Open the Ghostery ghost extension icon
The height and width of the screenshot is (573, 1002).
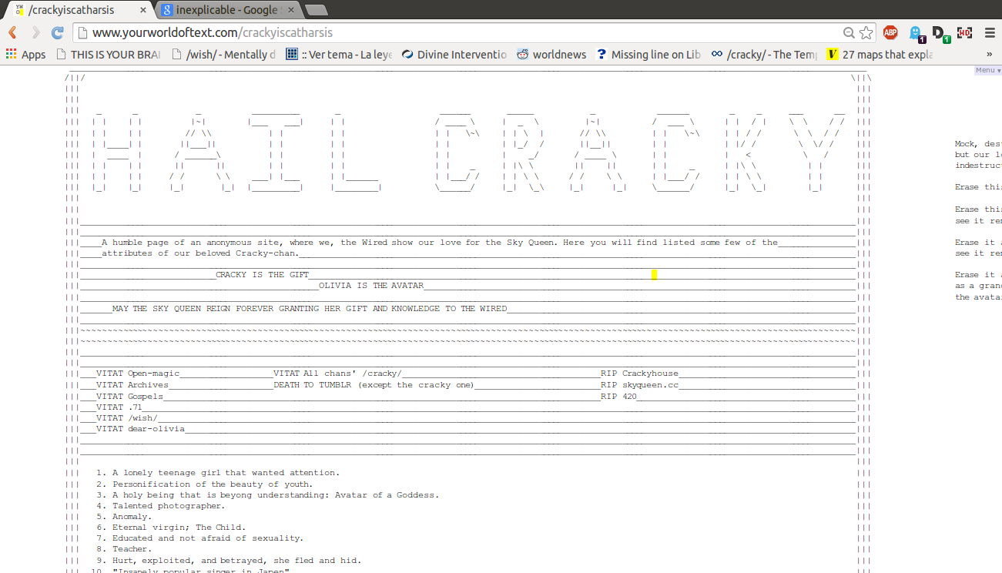[x=916, y=33]
